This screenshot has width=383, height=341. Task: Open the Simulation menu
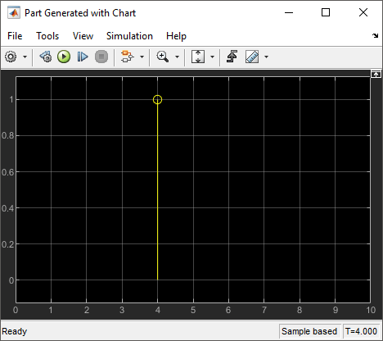pos(129,36)
